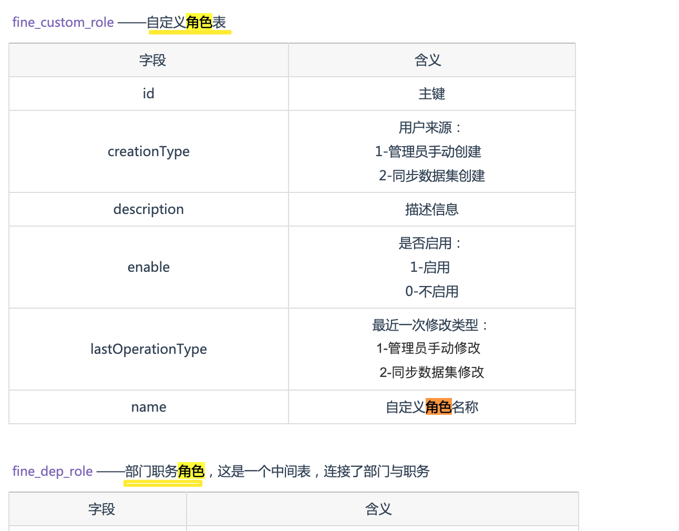This screenshot has height=531, width=679.
Task: Click 含义 header of fine_custom_role table
Action: [428, 60]
